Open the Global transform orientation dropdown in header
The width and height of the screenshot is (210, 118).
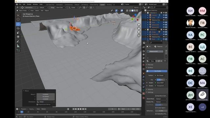[x=73, y=8]
